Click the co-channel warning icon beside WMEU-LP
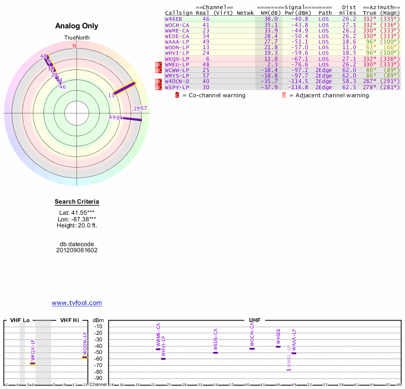Screen dimensions: 405x389 coord(160,65)
